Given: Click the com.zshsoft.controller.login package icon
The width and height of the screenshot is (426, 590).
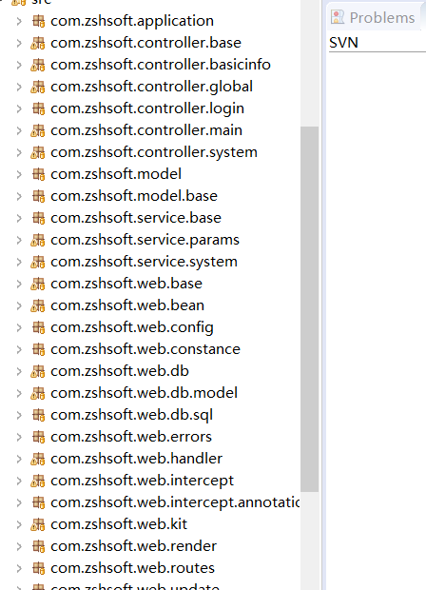Looking at the screenshot, I should tap(38, 108).
